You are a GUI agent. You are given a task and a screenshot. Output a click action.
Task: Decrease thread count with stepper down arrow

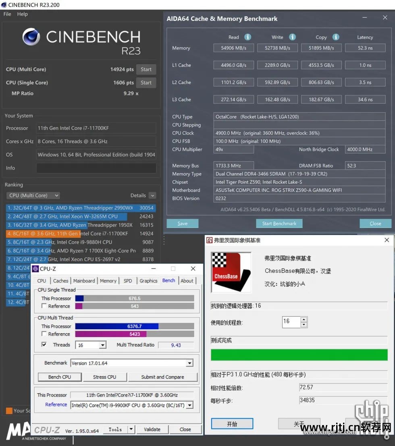pos(304,325)
